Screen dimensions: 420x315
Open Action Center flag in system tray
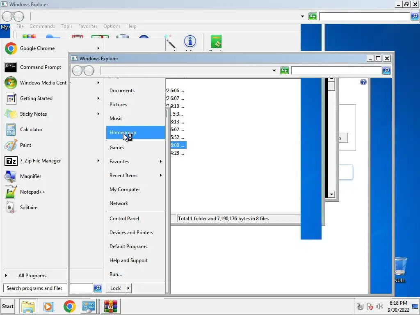(370, 306)
